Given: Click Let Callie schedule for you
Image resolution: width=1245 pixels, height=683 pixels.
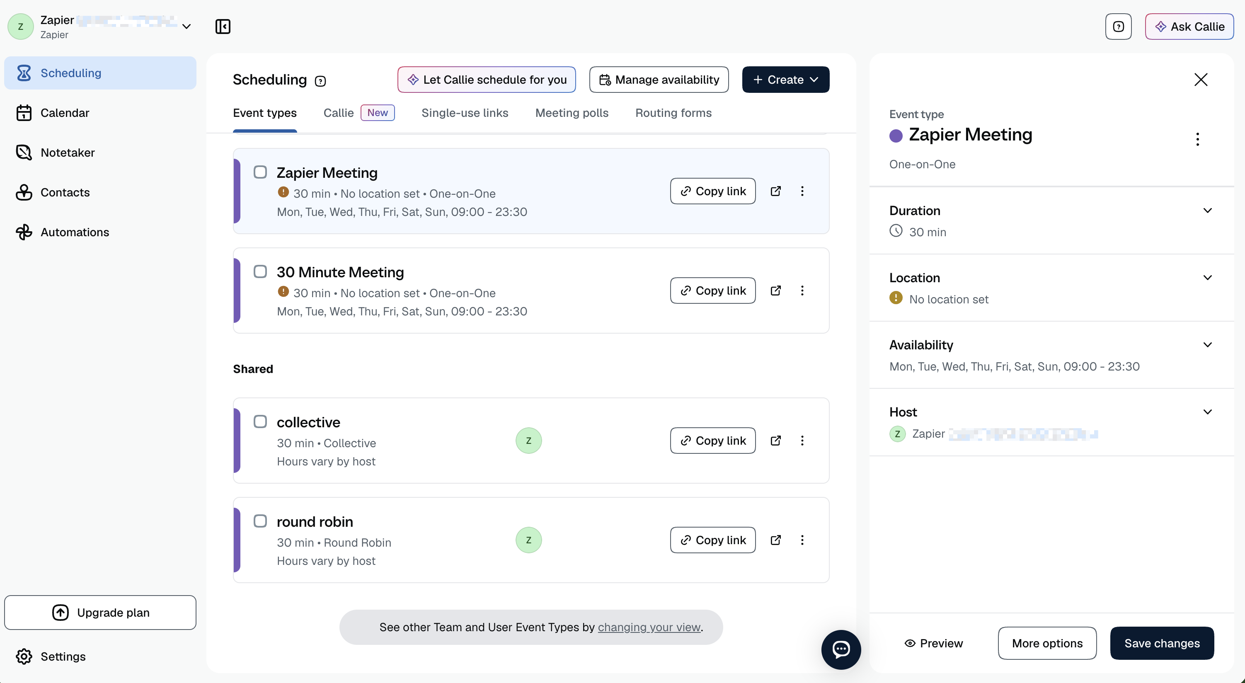Looking at the screenshot, I should [x=486, y=80].
